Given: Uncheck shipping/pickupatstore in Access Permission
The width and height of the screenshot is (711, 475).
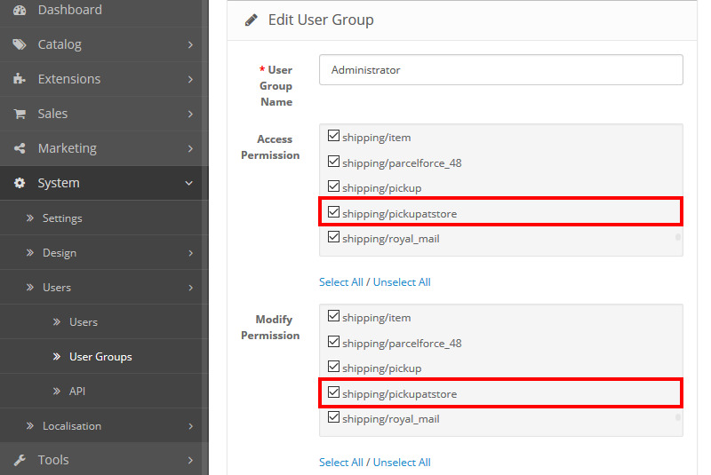Looking at the screenshot, I should click(x=334, y=213).
